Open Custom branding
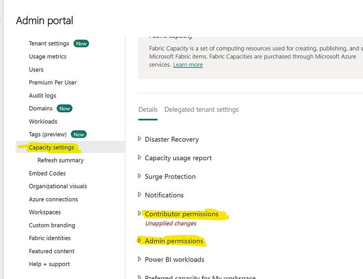 (52, 225)
